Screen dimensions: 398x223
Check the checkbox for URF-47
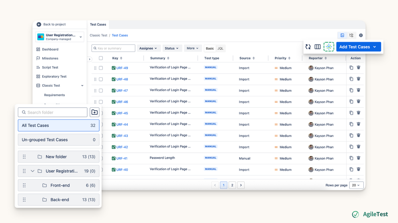101,90
